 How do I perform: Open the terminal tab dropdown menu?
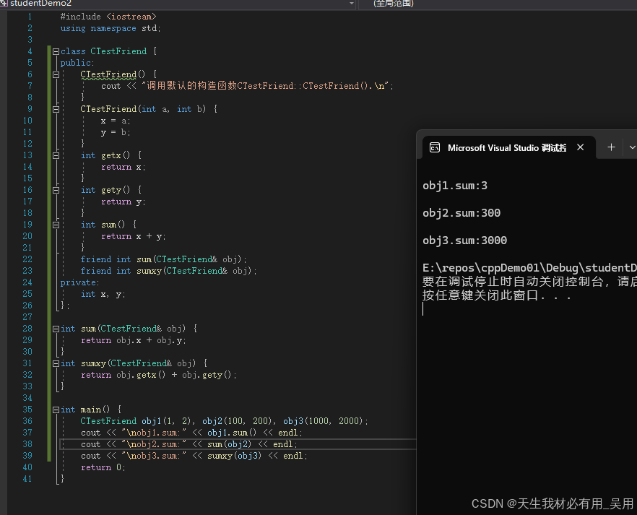click(x=632, y=147)
